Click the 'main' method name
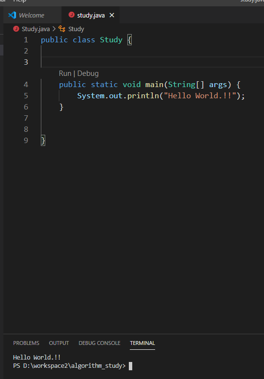 point(154,84)
